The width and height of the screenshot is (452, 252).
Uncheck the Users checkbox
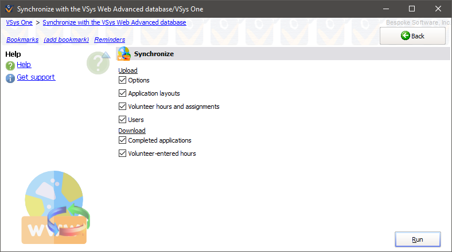tap(122, 120)
